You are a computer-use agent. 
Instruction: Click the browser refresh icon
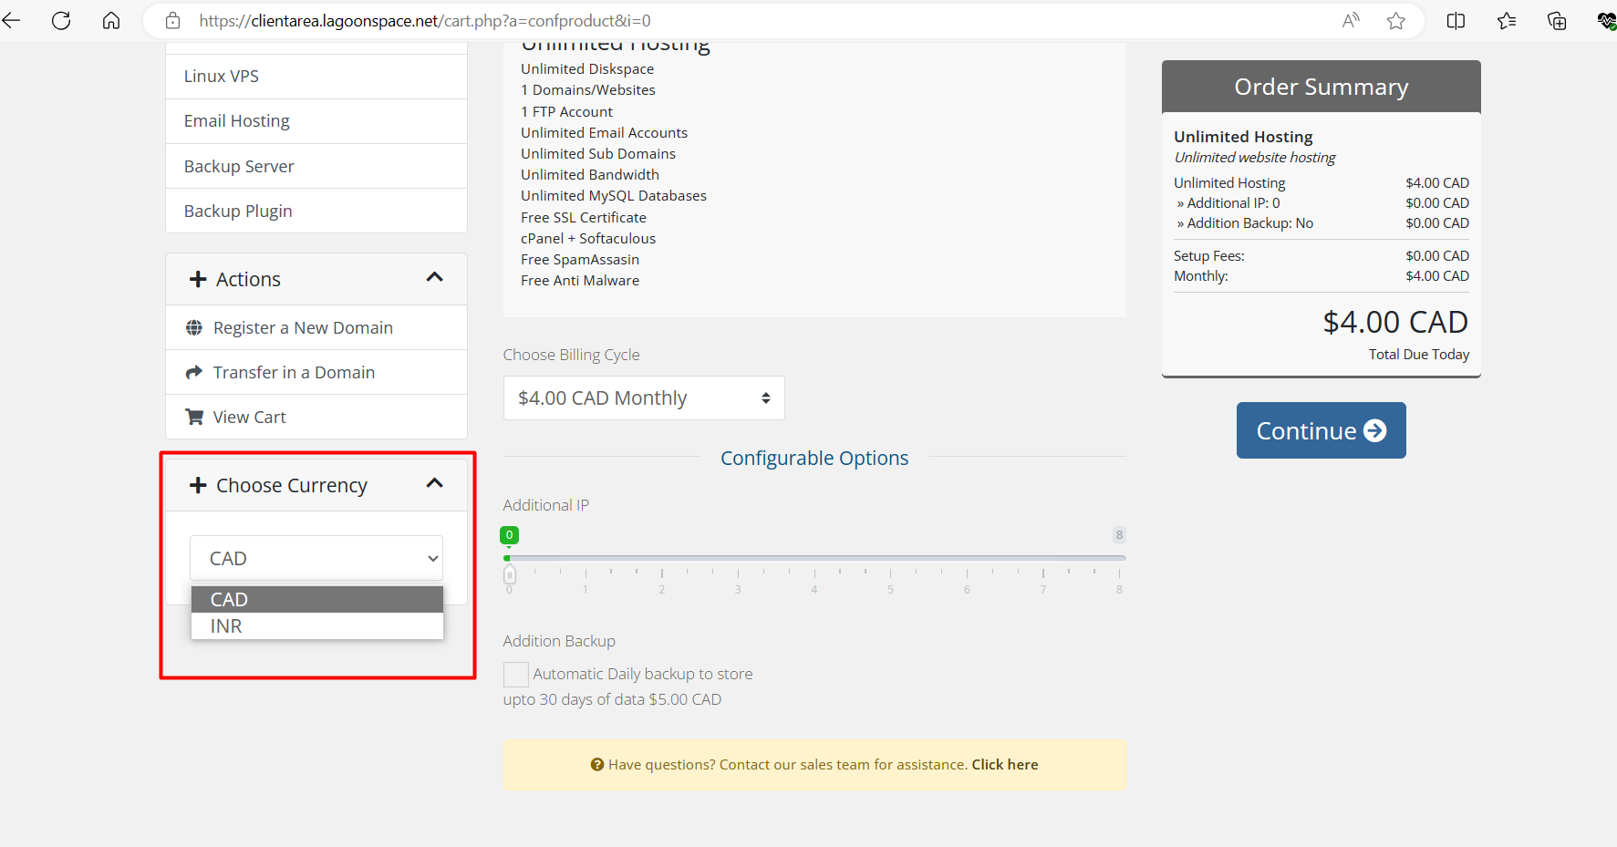tap(61, 21)
